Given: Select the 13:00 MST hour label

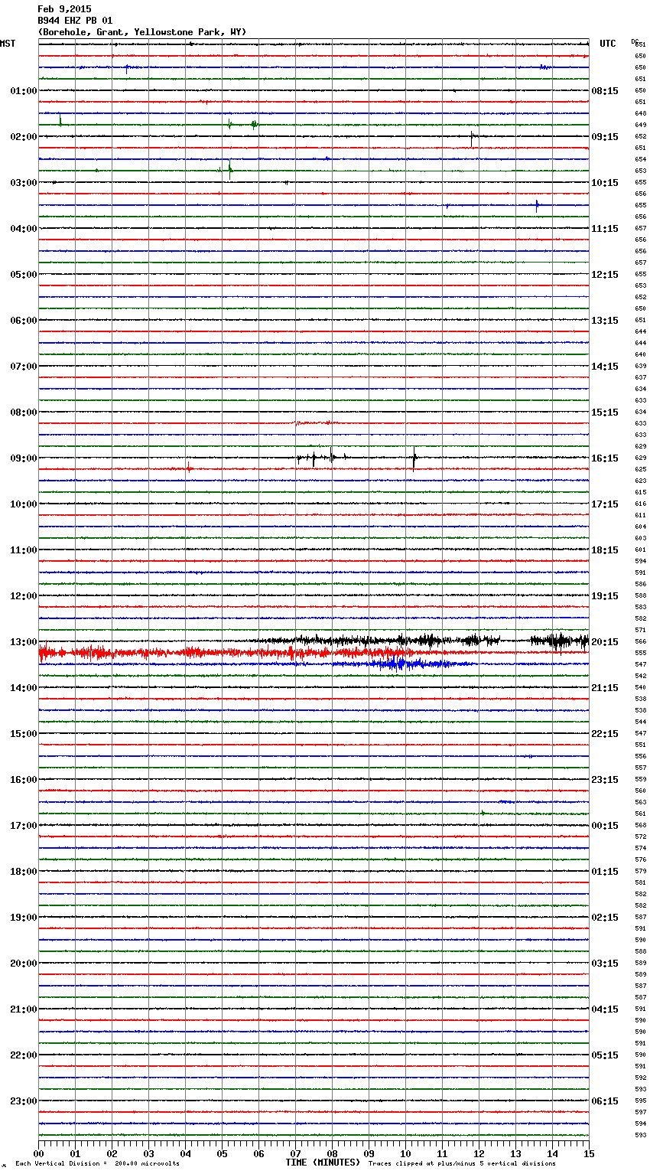Looking at the screenshot, I should pos(23,642).
